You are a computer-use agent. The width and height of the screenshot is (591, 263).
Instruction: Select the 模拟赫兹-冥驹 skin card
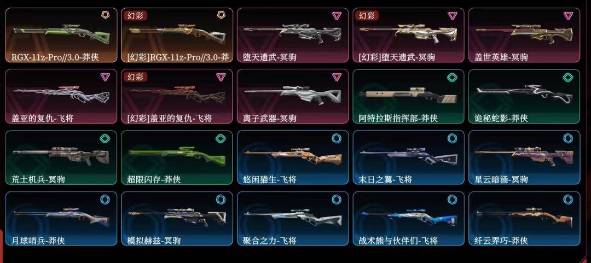[177, 219]
